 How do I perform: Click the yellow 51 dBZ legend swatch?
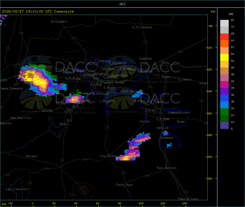point(224,57)
